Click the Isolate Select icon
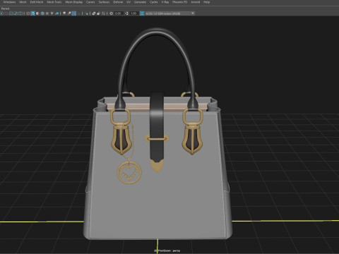The image size is (339, 254). click(86, 13)
